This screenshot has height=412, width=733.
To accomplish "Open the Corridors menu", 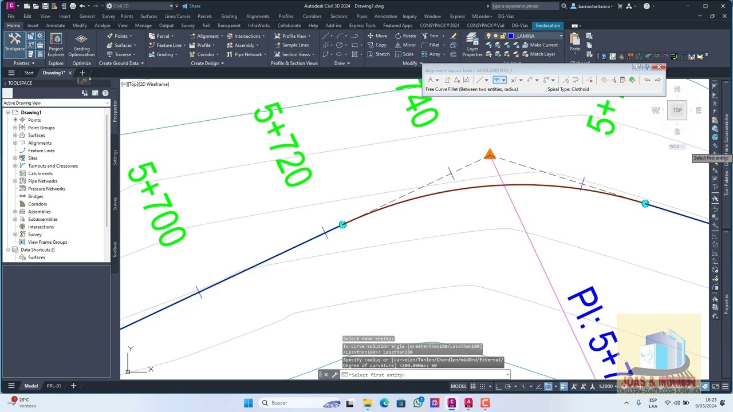I will 312,16.
